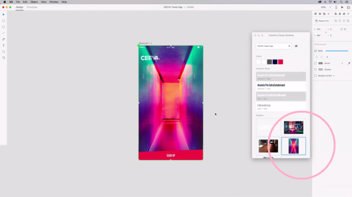Select the Rectangle tool
Image resolution: width=352 pixels, height=197 pixels.
[x=3, y=21]
